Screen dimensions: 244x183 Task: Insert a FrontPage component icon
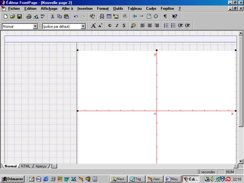[x=102, y=16]
